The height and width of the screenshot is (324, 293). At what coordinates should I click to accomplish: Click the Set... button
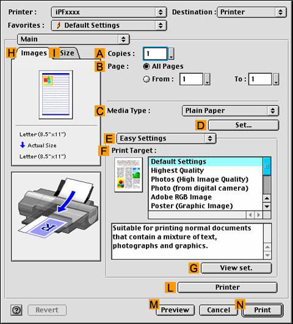244,125
